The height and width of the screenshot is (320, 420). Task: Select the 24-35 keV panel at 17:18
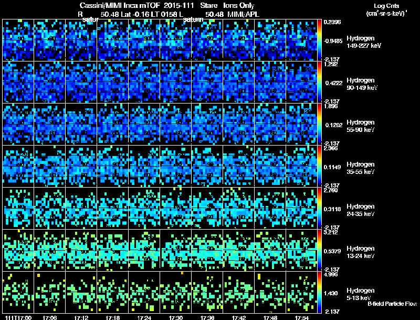coord(113,208)
